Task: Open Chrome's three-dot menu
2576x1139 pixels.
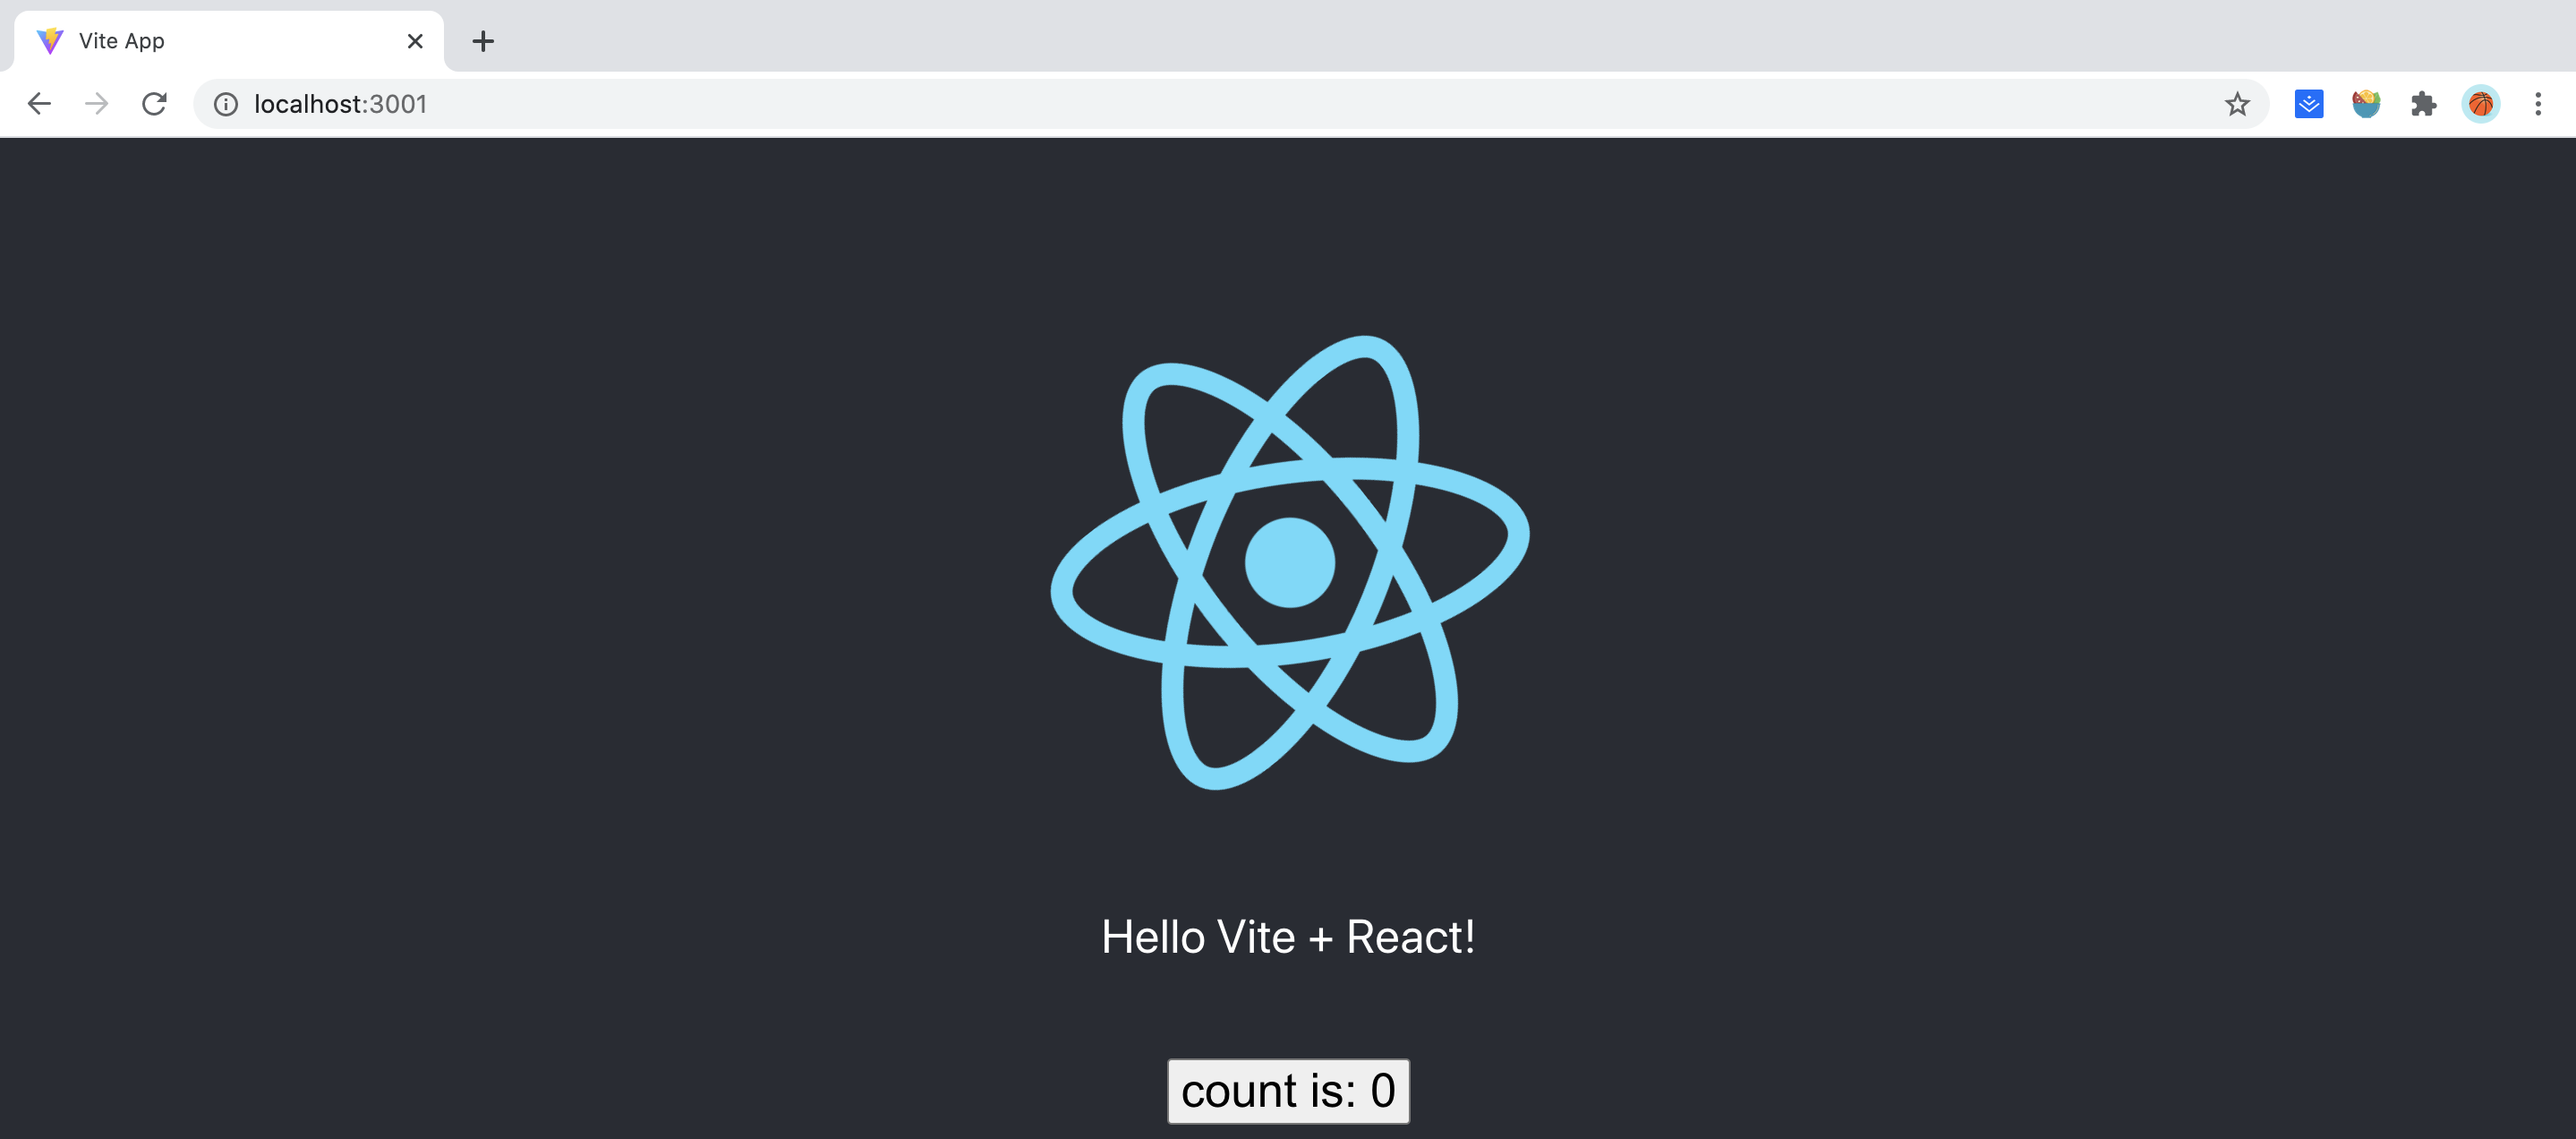Action: click(2538, 104)
